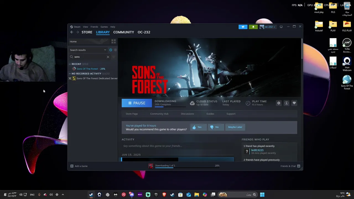Open the Windows Start button
This screenshot has height=199, width=354.
(x=262, y=195)
